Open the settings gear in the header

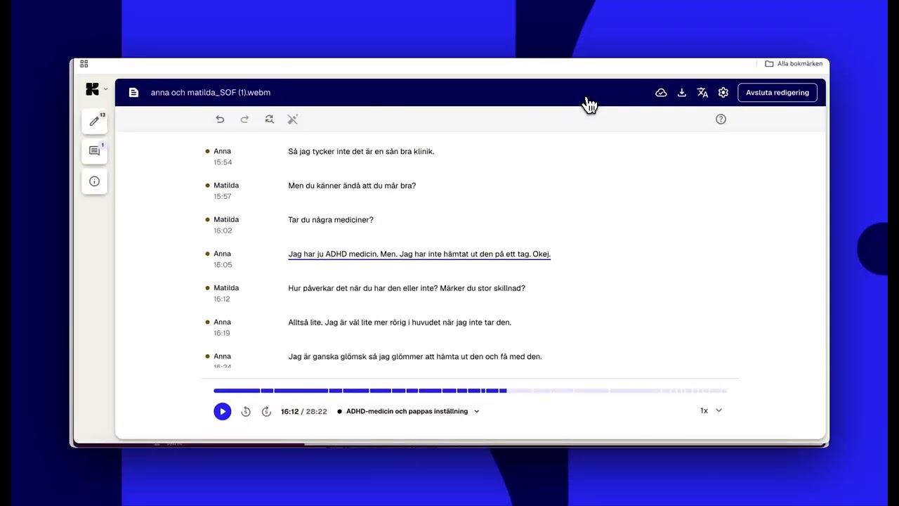point(723,93)
